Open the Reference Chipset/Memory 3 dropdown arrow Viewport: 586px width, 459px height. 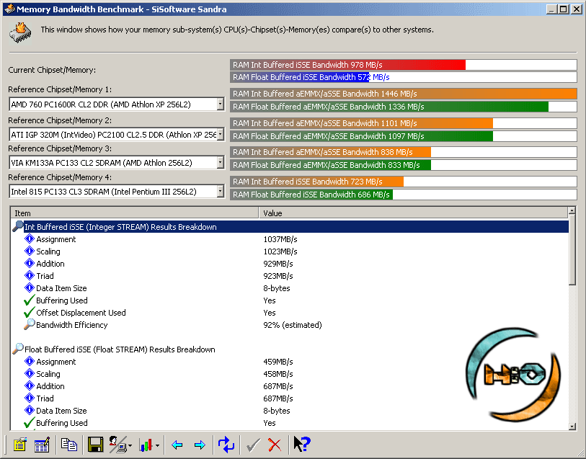coord(220,162)
